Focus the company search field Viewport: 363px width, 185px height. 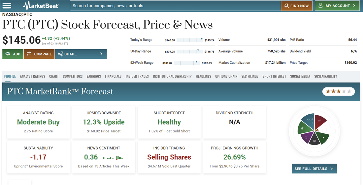(x=176, y=6)
